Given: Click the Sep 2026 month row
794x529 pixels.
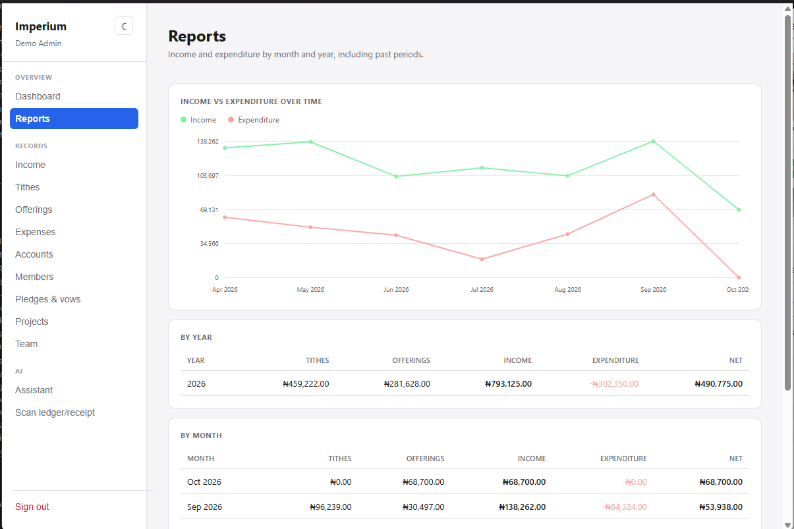Looking at the screenshot, I should pos(465,507).
